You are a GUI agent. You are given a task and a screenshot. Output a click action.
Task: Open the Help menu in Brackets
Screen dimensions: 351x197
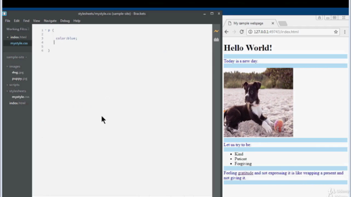click(77, 21)
